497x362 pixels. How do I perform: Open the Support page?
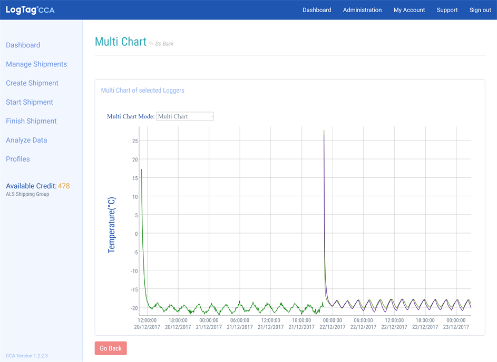coord(447,10)
